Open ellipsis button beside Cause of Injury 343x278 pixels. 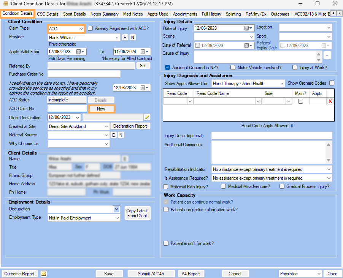[327, 55]
